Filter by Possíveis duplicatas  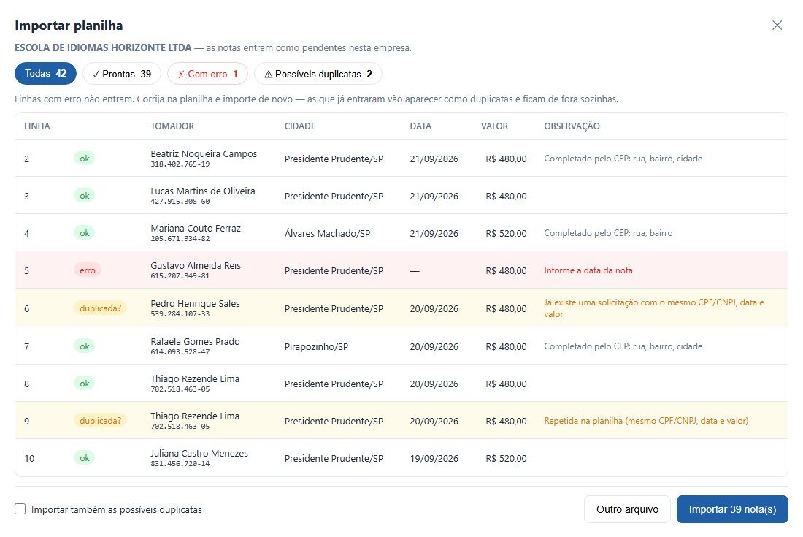coord(318,74)
